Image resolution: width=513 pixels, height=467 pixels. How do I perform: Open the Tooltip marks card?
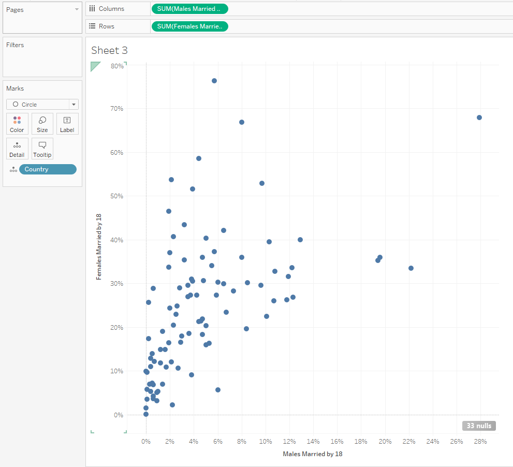42,149
